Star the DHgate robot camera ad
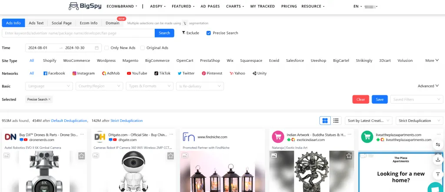Viewport: 445px width, 192px height. [170, 156]
